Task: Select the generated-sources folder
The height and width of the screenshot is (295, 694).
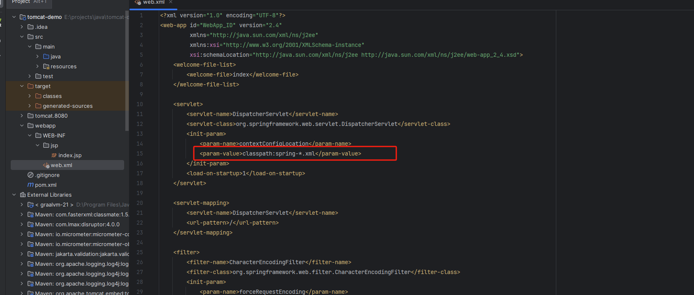Action: coord(68,106)
